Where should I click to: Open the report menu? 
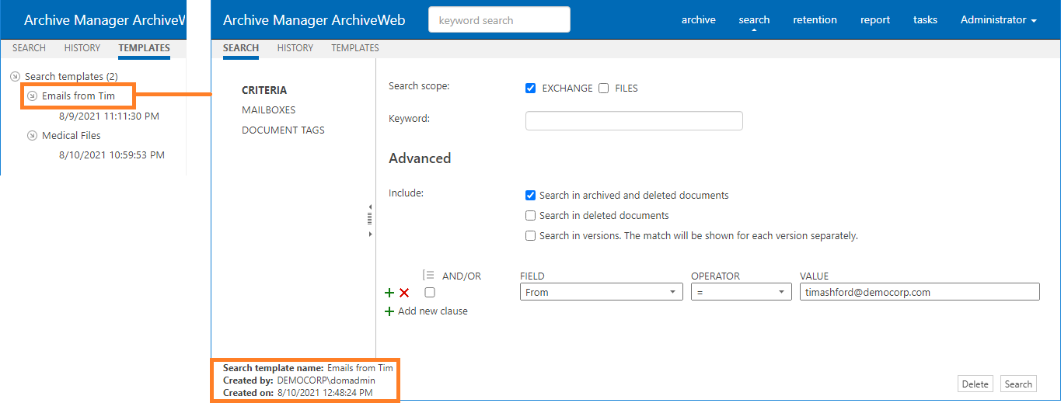pyautogui.click(x=875, y=20)
